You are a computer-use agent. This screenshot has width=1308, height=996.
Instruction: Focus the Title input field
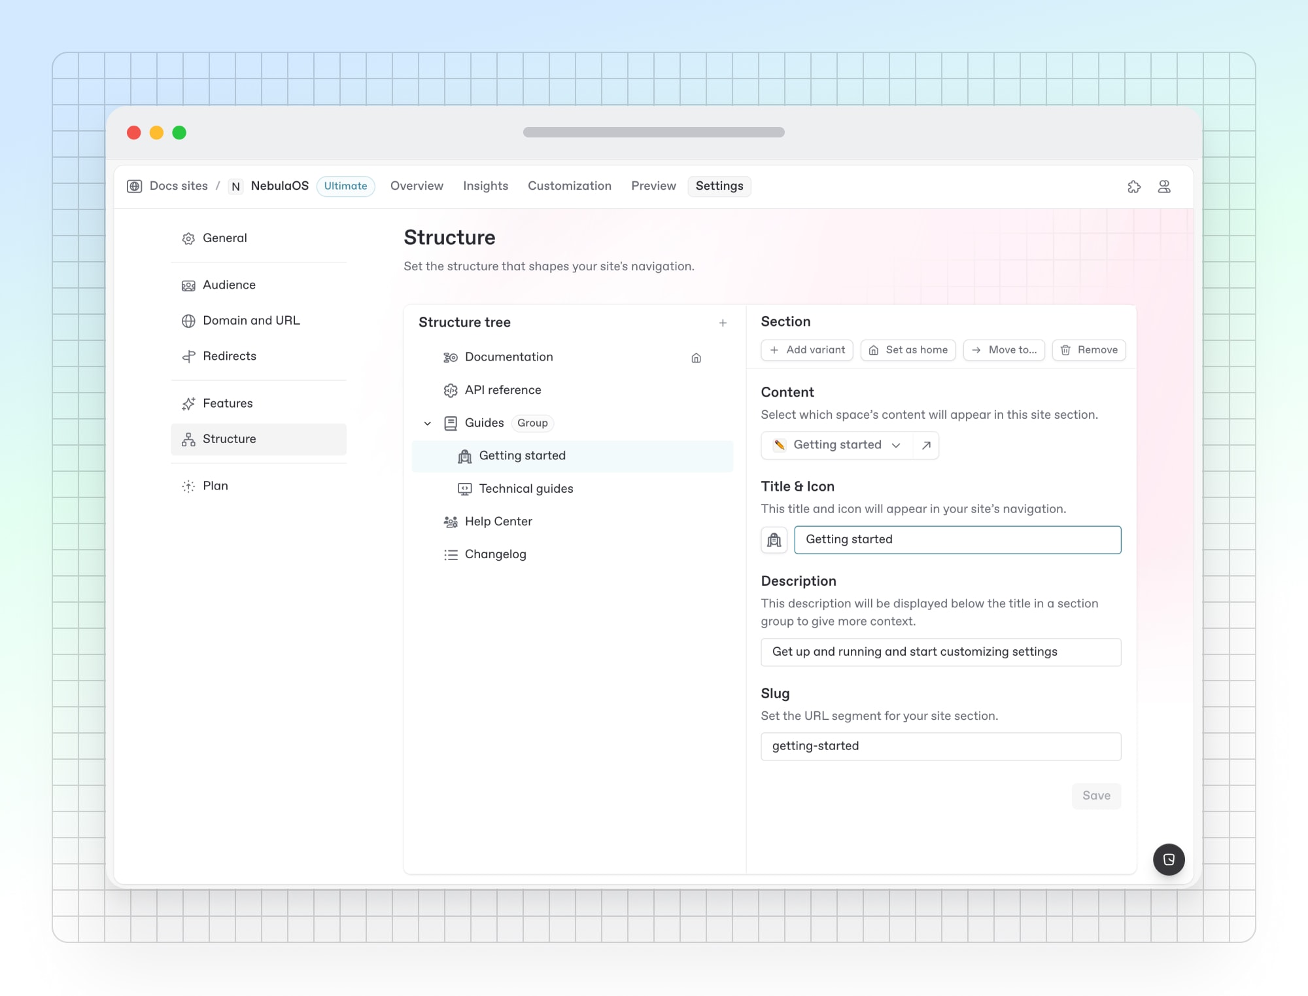pyautogui.click(x=957, y=540)
